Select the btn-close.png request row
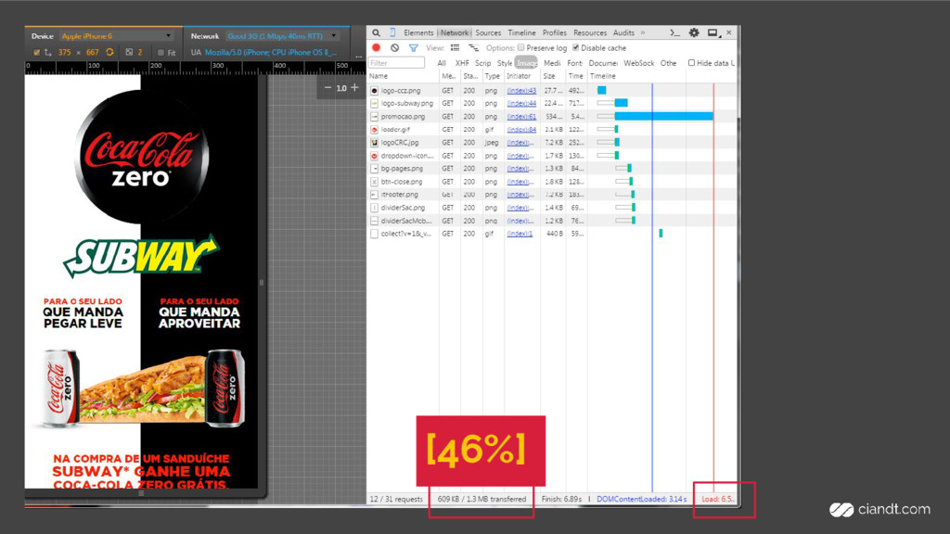Viewport: 950px width, 534px height. 552,182
